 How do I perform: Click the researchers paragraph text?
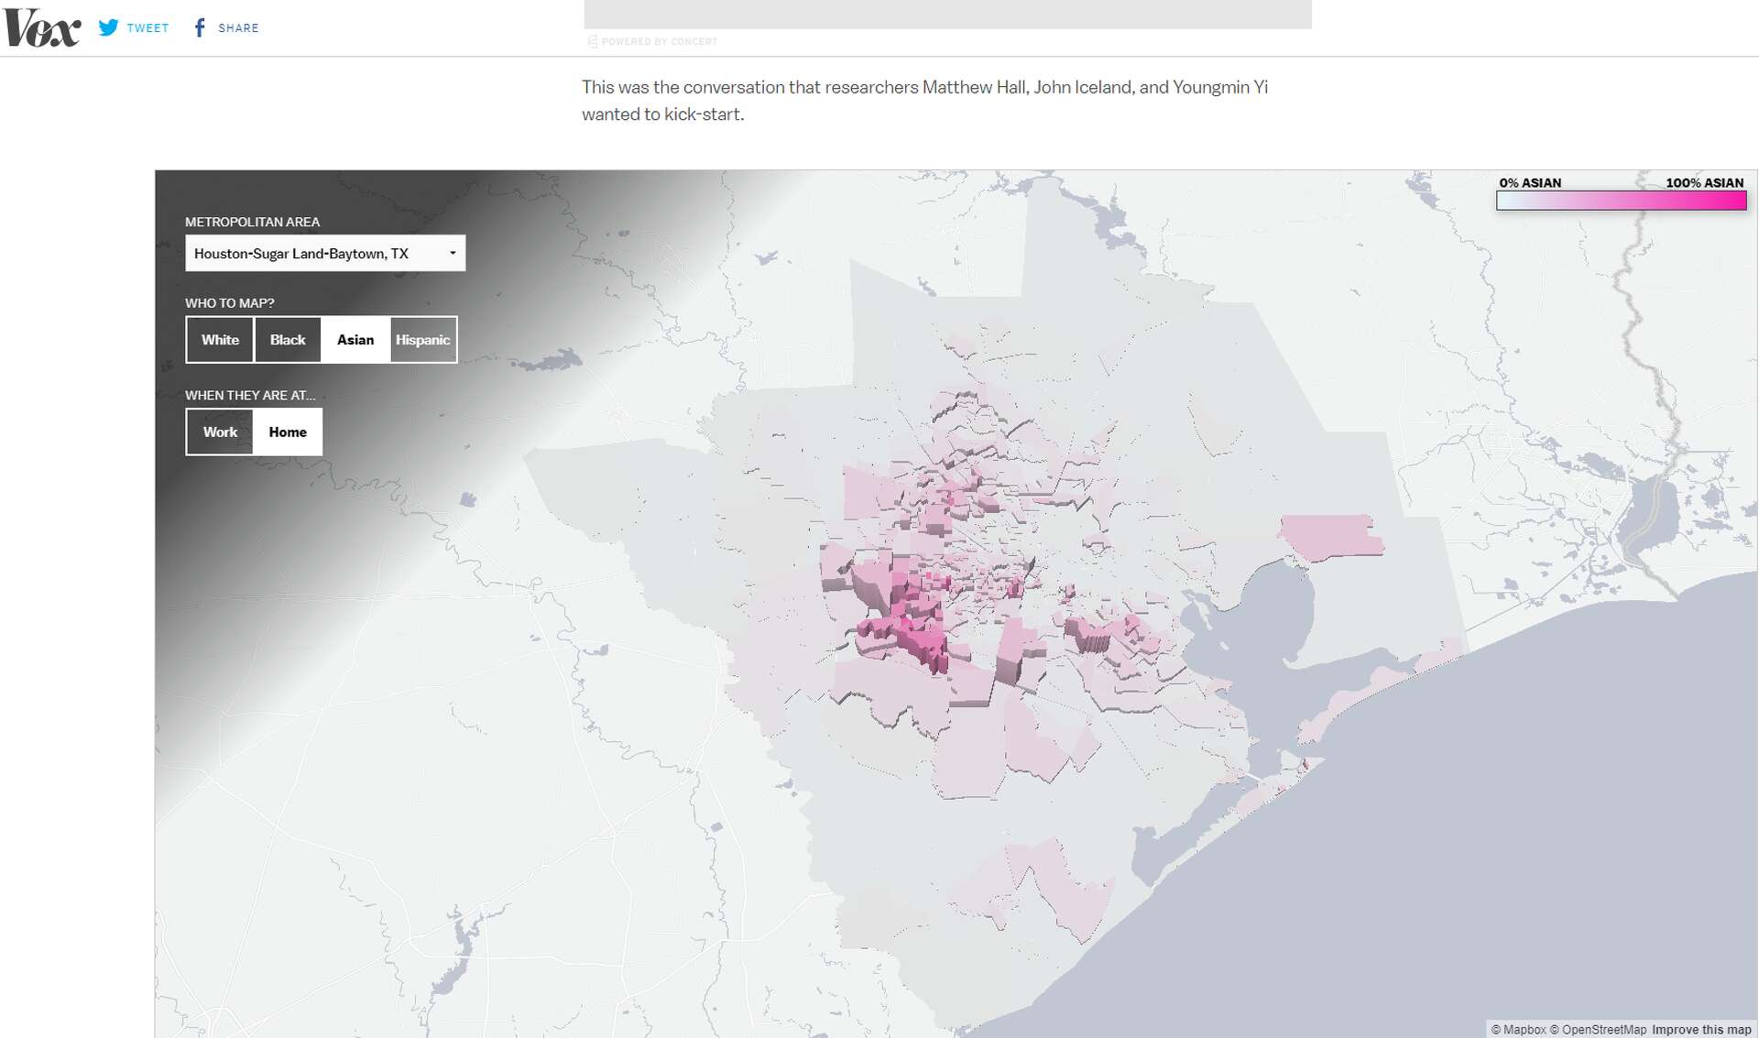pos(924,101)
